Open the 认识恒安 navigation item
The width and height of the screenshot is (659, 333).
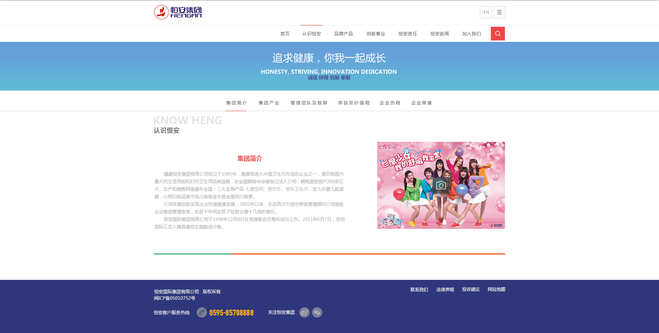point(312,34)
